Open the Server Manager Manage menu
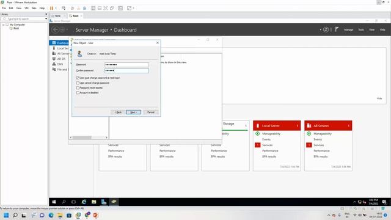391x220 pixels. (348, 30)
